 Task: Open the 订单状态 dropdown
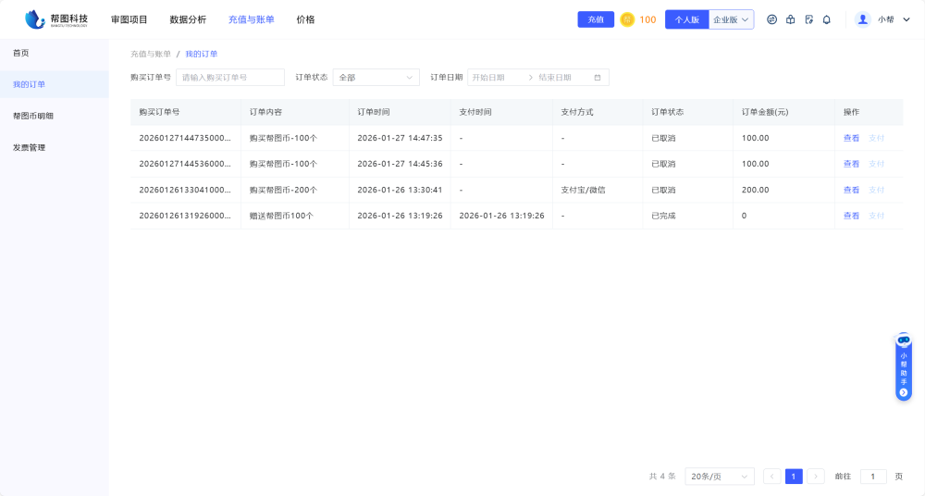(376, 78)
